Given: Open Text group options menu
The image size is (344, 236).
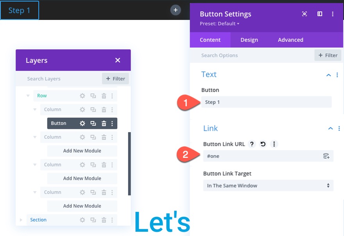Looking at the screenshot, I should point(337,75).
